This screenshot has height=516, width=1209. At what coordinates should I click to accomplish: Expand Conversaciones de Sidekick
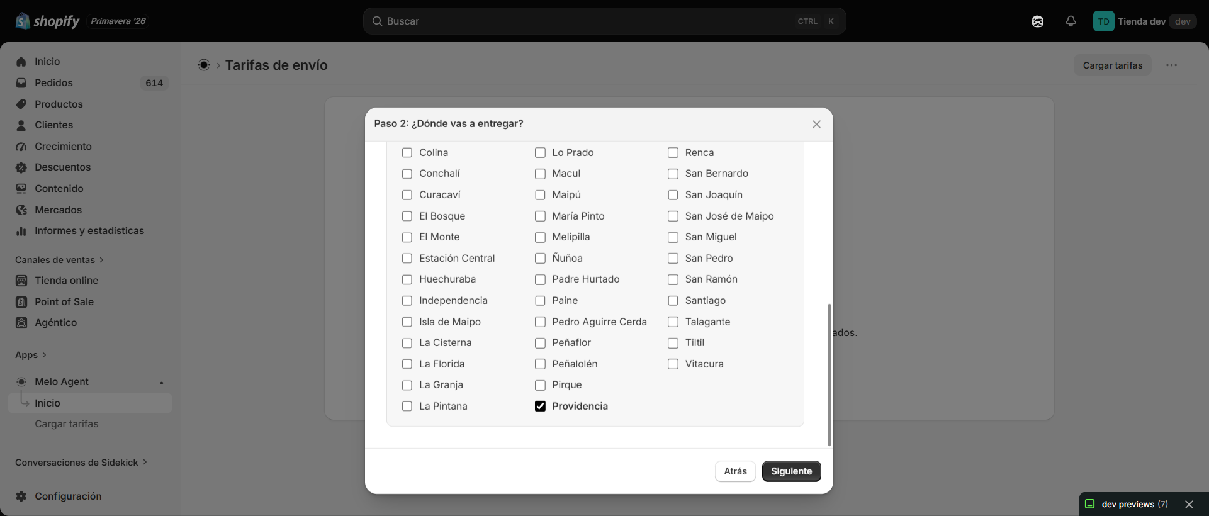(81, 463)
